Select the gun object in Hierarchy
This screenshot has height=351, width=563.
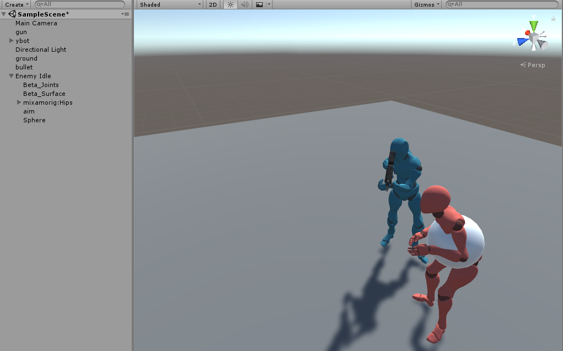tap(21, 32)
